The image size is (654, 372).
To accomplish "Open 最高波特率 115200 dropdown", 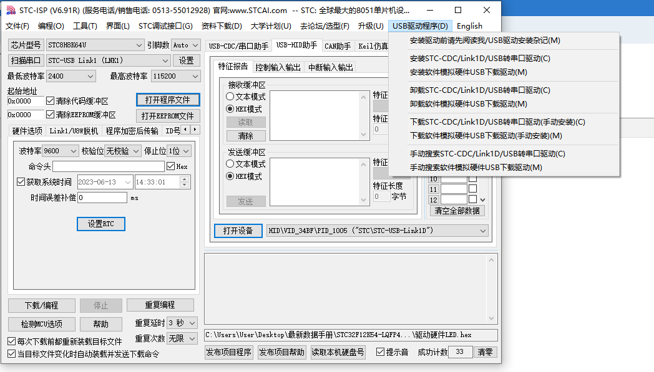I will tap(175, 76).
